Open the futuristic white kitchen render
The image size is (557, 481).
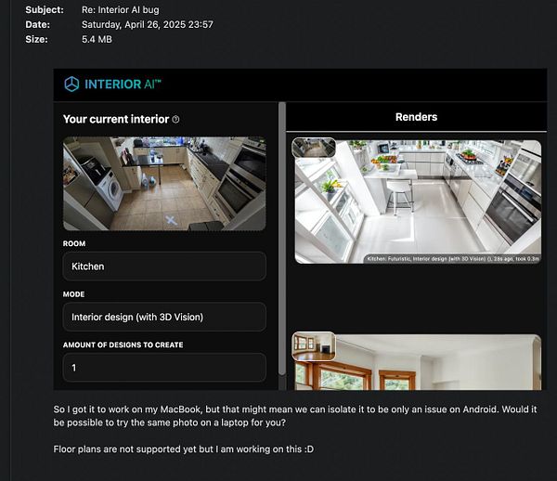[x=418, y=201]
